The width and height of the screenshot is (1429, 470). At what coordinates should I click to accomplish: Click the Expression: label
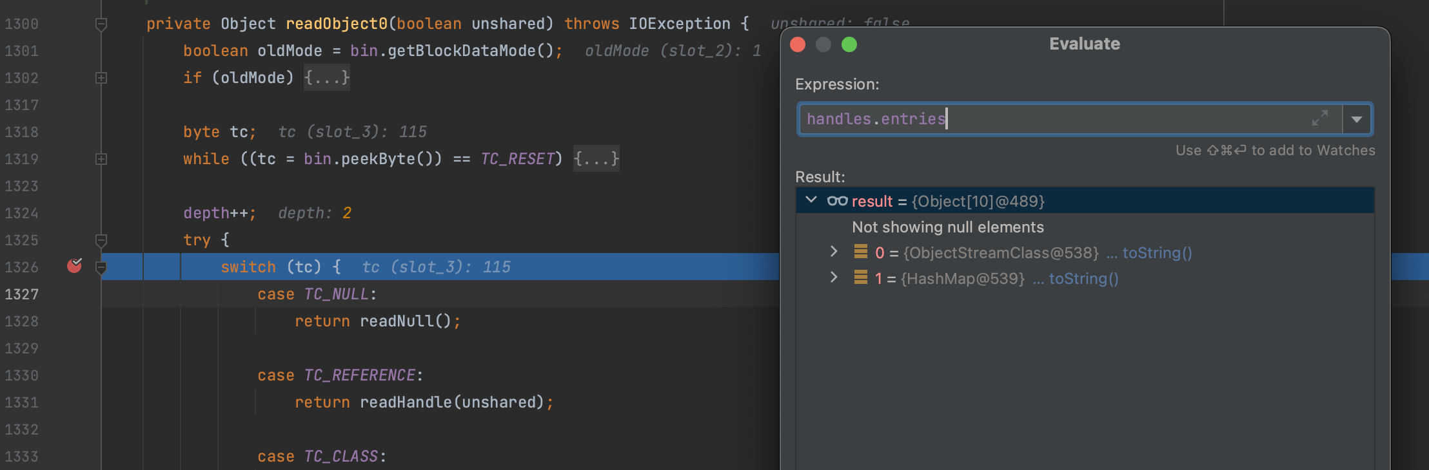tap(837, 84)
